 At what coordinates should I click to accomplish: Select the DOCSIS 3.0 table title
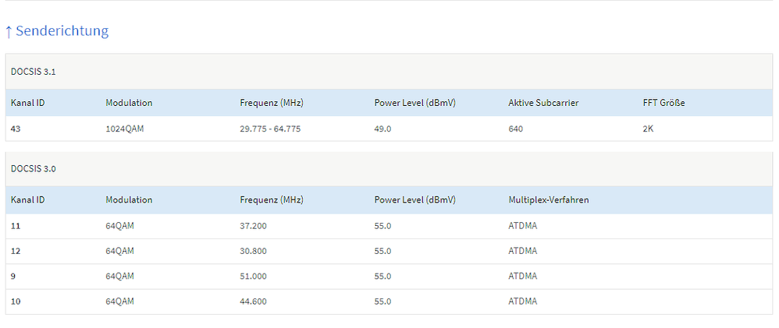coord(33,168)
